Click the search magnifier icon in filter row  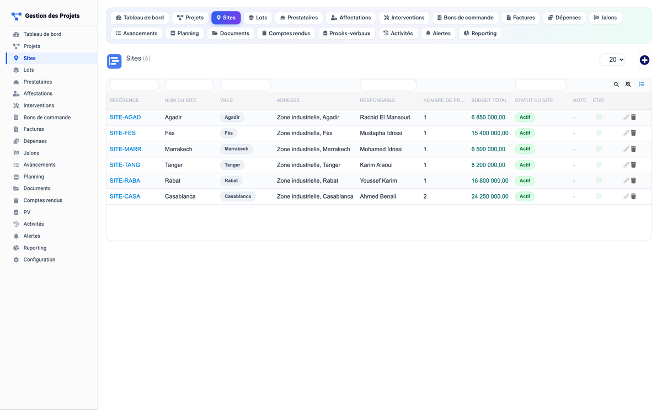616,84
